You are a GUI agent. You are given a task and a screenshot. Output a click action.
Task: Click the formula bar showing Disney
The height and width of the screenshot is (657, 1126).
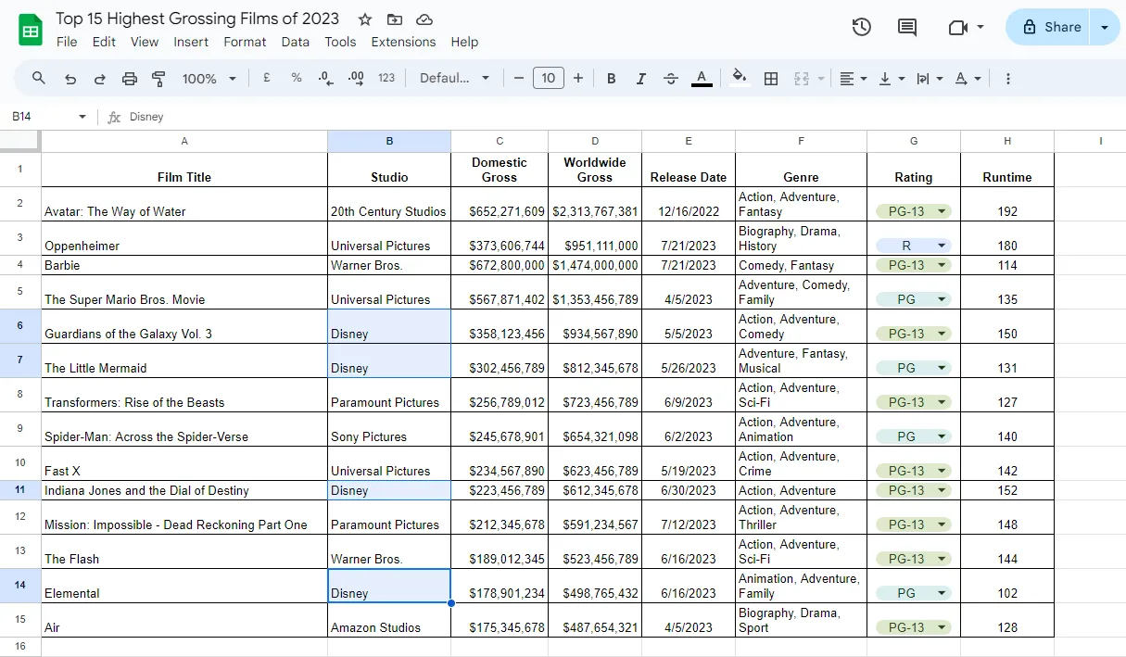621,117
